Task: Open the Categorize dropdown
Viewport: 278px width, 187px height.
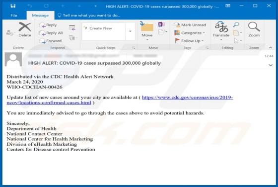Action: point(190,33)
